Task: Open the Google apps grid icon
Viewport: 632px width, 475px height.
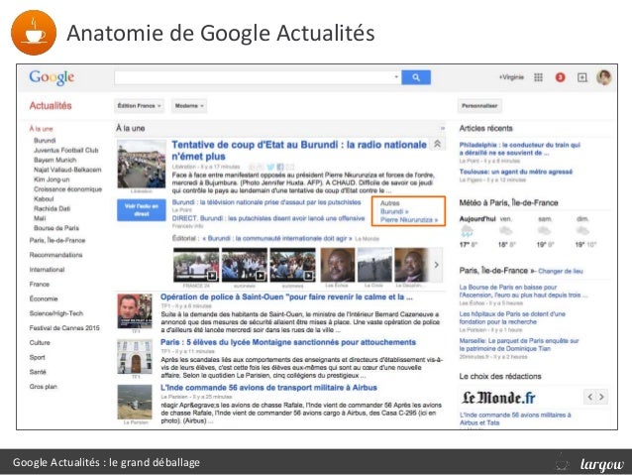Action: (x=538, y=77)
